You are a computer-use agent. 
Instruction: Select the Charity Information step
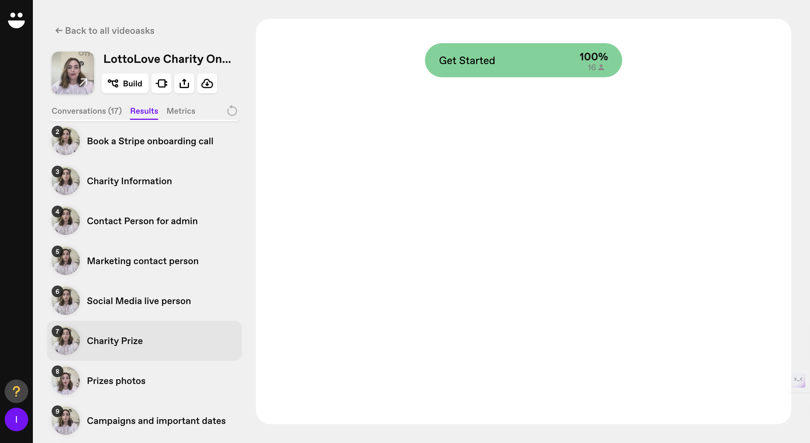[x=129, y=181]
